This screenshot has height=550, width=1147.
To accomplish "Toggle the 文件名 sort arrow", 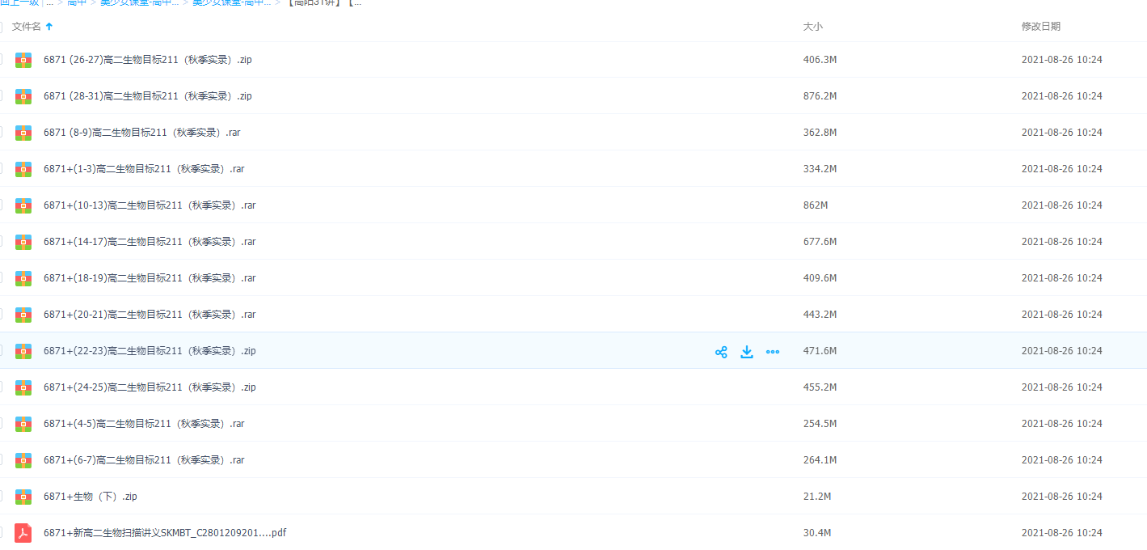I will pos(49,27).
